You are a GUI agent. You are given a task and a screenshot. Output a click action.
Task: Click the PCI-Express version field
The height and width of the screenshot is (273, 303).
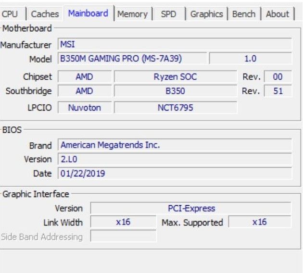(191, 209)
